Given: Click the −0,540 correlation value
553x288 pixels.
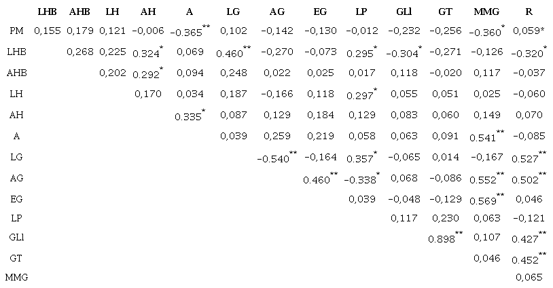Looking at the screenshot, I should pos(273,160).
